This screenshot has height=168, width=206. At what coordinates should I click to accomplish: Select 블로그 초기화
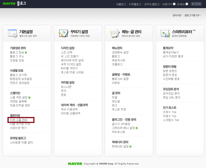[x=18, y=75]
